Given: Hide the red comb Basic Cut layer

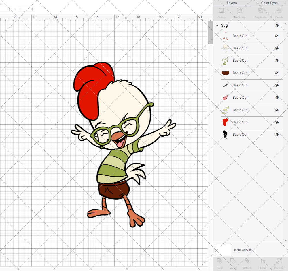Looking at the screenshot, I should tap(276, 122).
